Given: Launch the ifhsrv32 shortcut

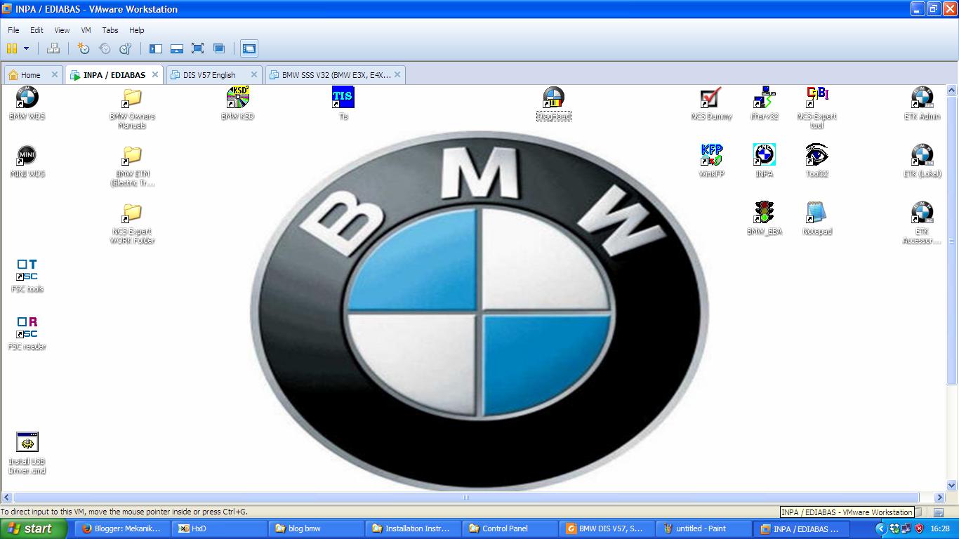Looking at the screenshot, I should pos(764,103).
